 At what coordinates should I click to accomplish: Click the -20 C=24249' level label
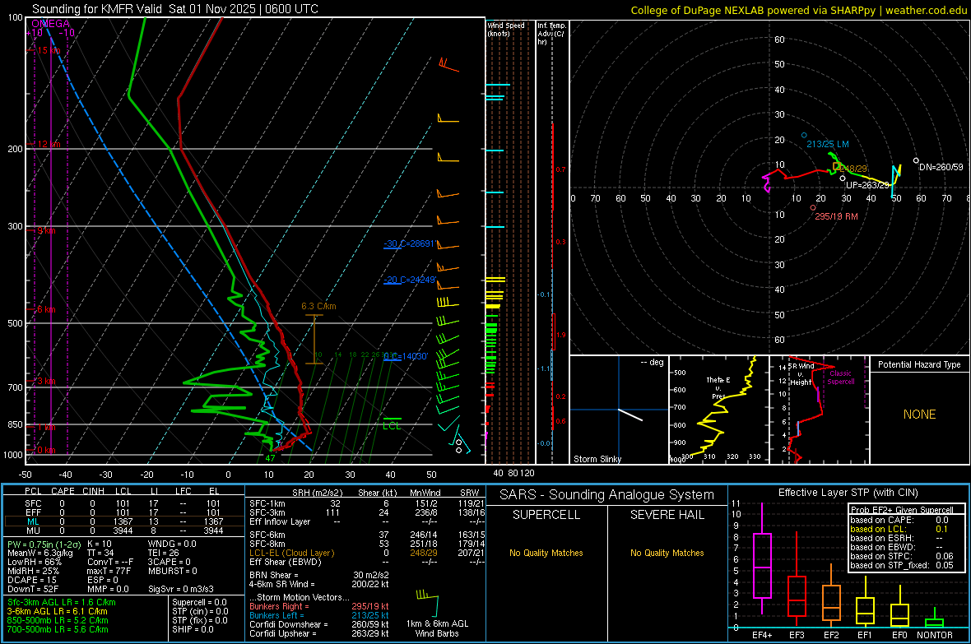pos(409,280)
